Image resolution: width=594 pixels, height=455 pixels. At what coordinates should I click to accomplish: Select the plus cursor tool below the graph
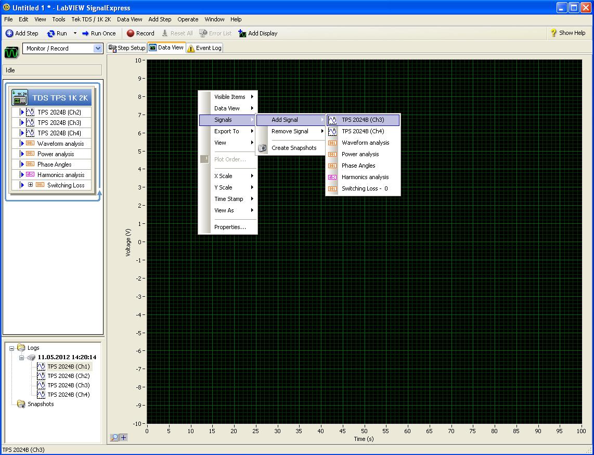click(123, 437)
